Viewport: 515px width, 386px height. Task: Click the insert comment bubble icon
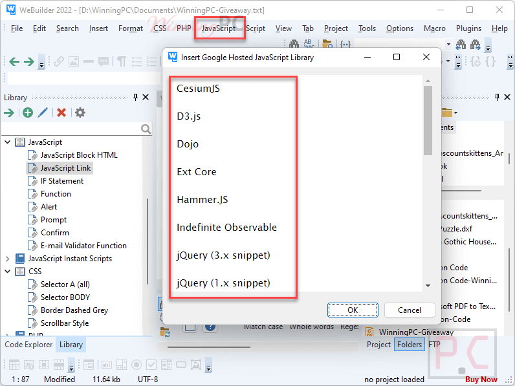pos(104,61)
